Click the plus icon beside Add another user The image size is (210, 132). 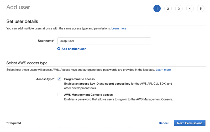click(59, 49)
